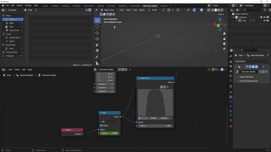Expand the Internal Dependencies panel
Image resolution: width=271 pixels, height=152 pixels.
[x=249, y=81]
